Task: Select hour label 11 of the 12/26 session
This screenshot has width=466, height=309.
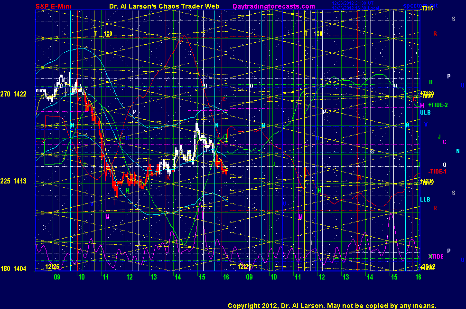Action: [105, 277]
